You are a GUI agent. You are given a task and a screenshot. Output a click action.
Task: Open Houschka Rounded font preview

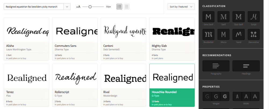[172, 76]
